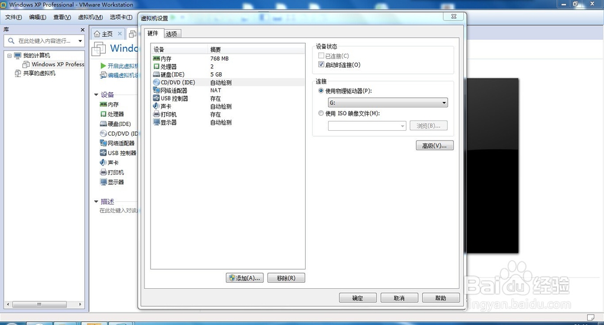The height and width of the screenshot is (325, 604).
Task: Click display icon in main window devices
Action: 103,182
